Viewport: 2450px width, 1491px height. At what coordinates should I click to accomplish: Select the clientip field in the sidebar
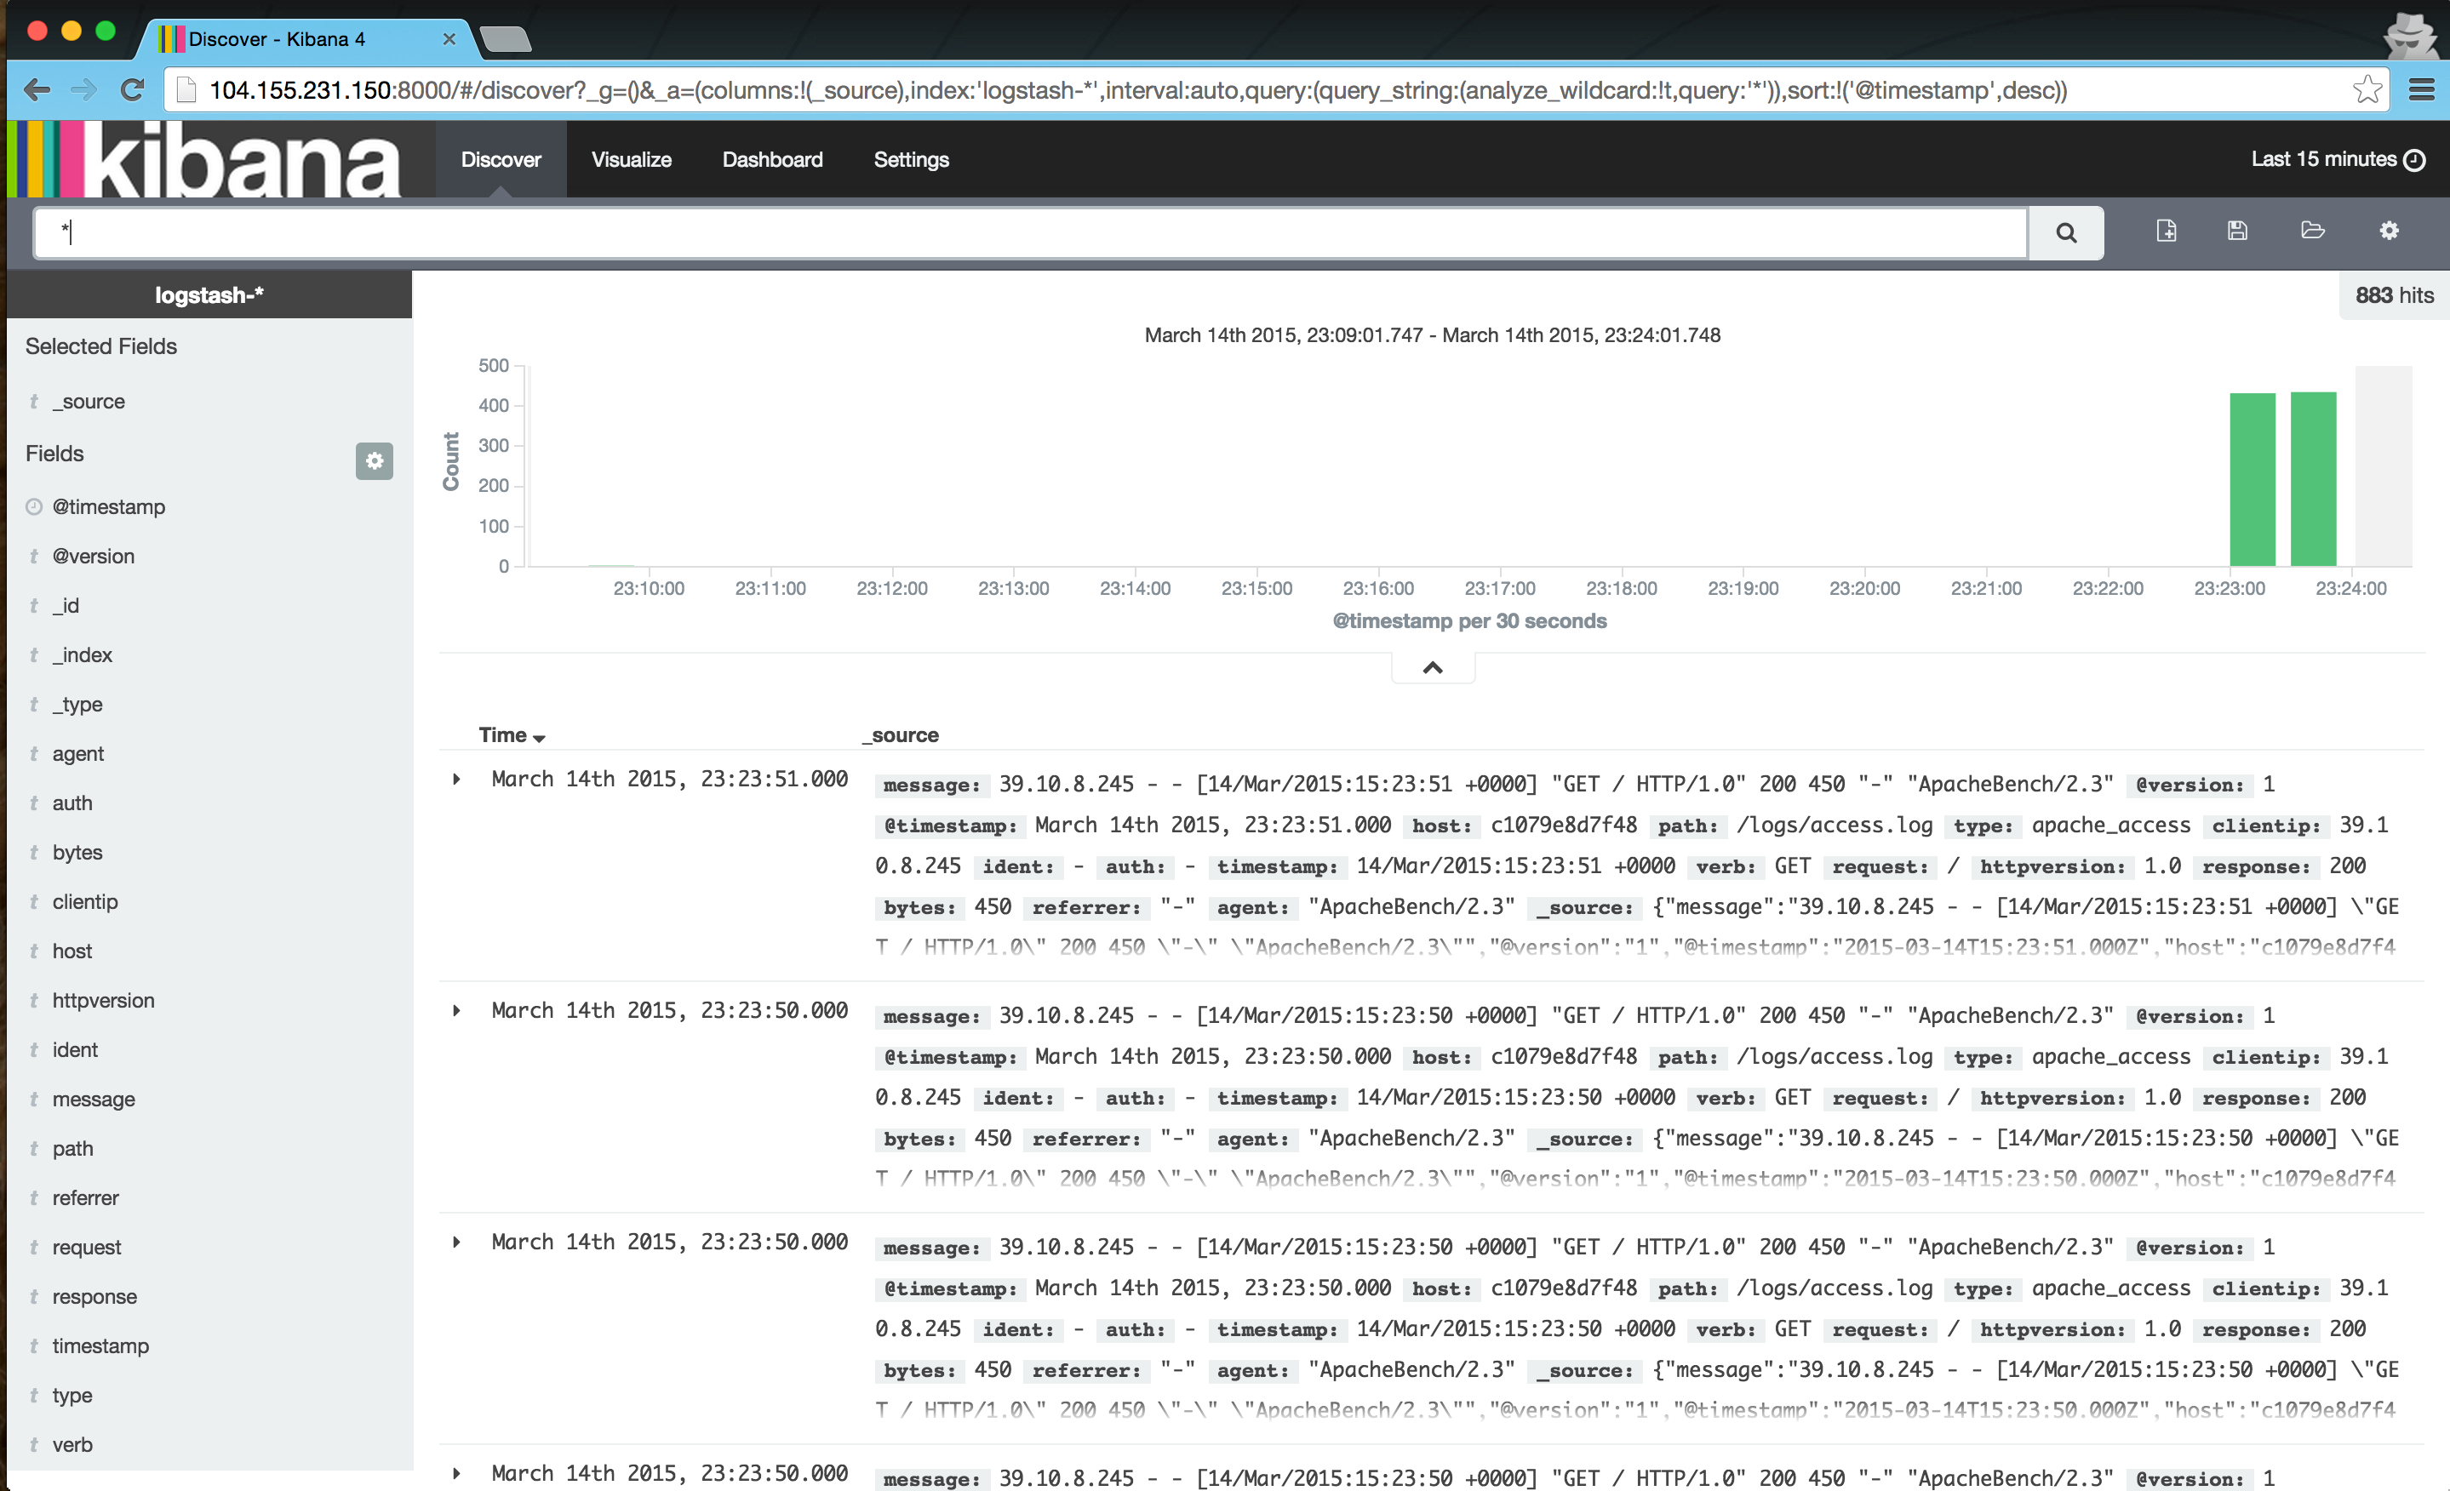(84, 901)
